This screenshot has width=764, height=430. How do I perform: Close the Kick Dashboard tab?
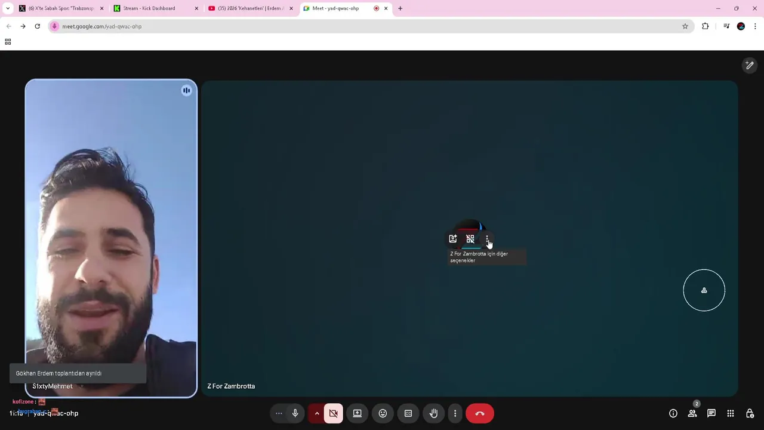(196, 8)
